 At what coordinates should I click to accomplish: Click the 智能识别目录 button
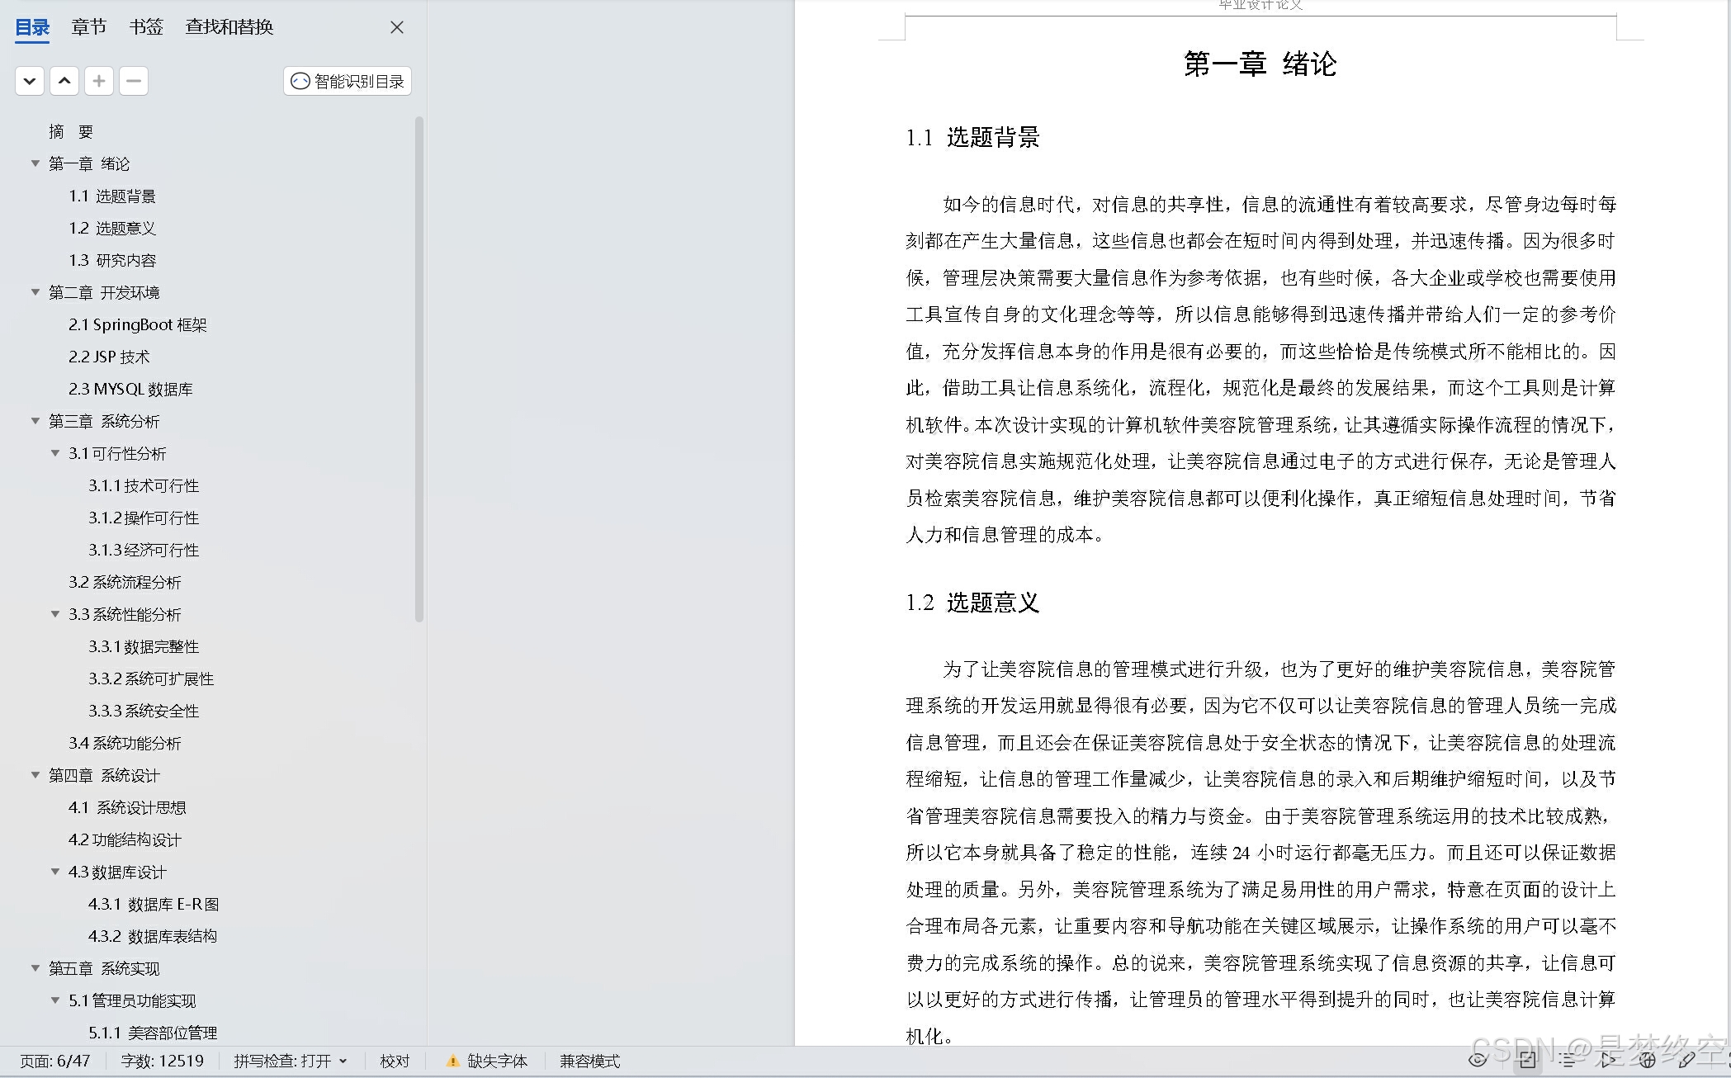348,81
